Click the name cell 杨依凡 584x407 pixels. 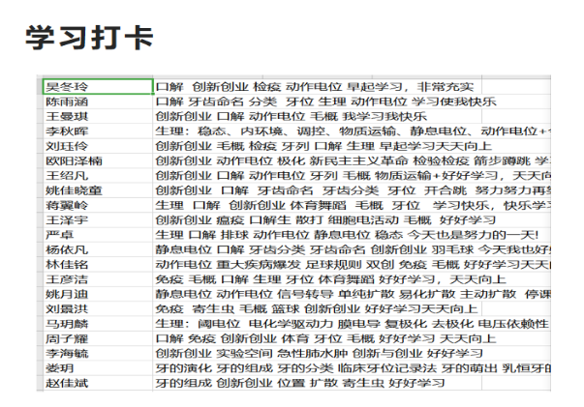tap(97, 249)
